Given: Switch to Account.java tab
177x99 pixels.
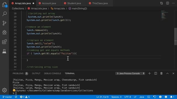Looking at the screenshot, I should 49,3.
